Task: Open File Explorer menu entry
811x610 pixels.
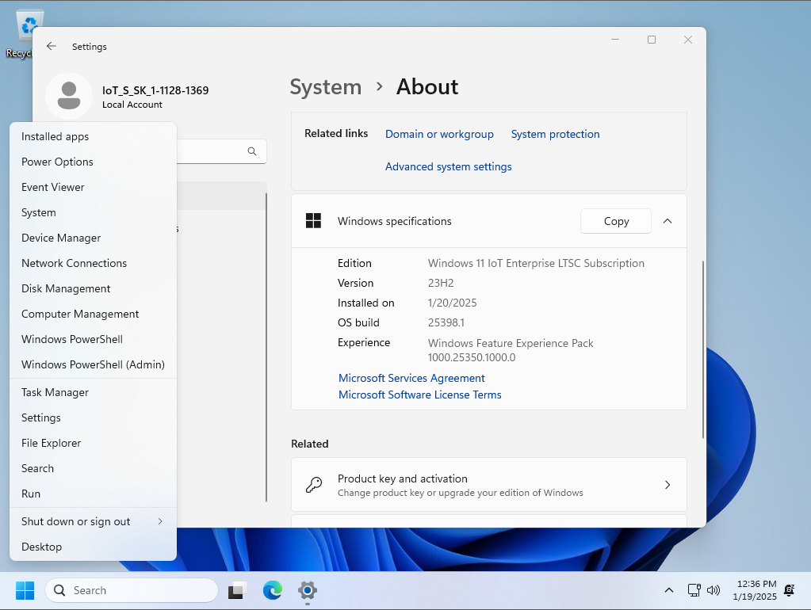Action: pyautogui.click(x=93, y=443)
